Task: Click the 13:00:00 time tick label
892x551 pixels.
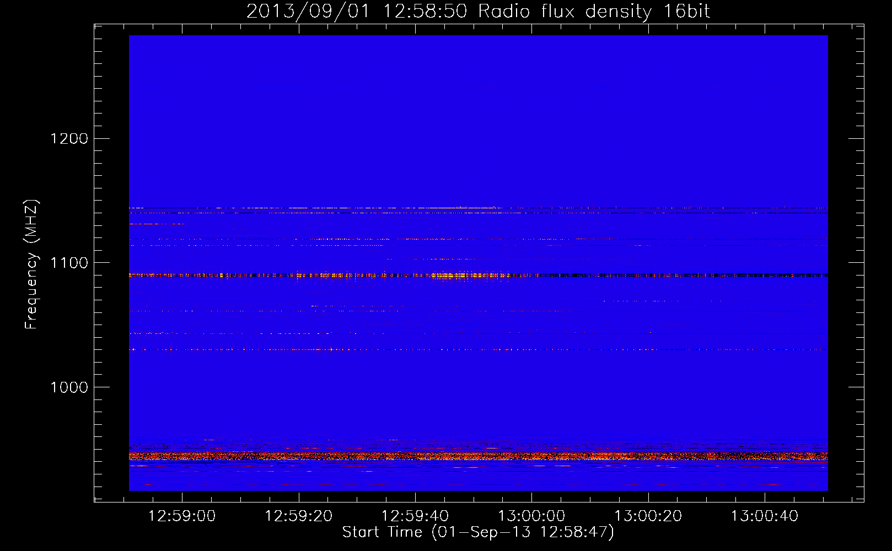Action: (x=531, y=516)
